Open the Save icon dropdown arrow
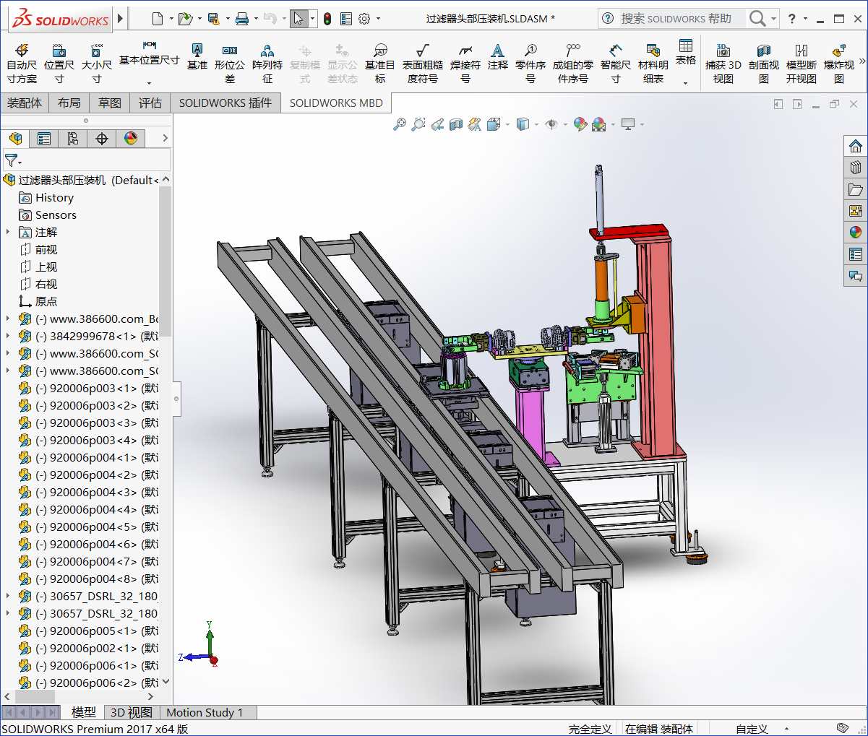Screen dimensions: 868x736 tap(228, 19)
